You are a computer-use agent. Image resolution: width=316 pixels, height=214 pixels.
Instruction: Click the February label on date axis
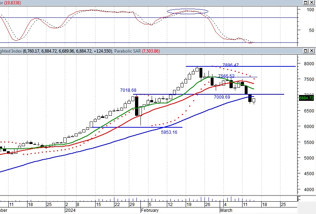pyautogui.click(x=150, y=210)
